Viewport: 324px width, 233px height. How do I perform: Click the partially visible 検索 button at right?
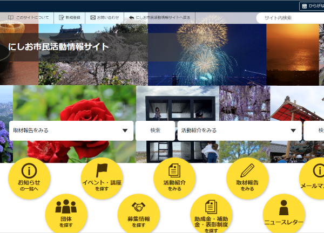(314, 131)
